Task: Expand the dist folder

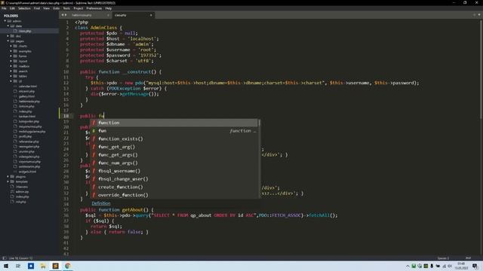Action: pyautogui.click(x=8, y=36)
